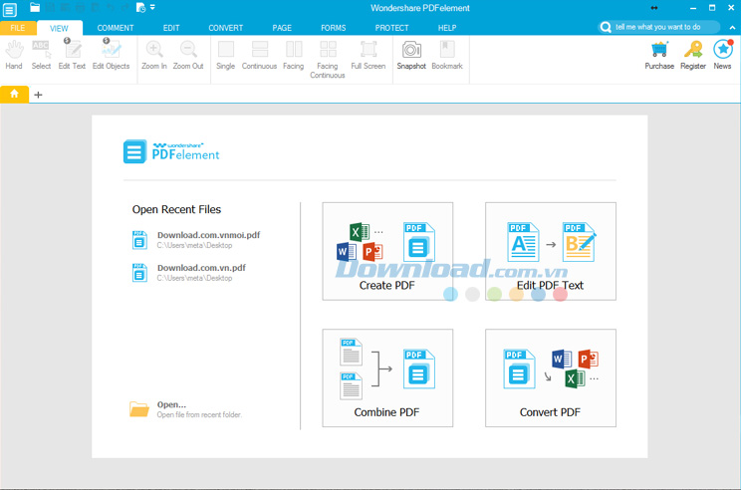741x490 pixels.
Task: Choose the Edit Text tool
Action: [x=72, y=56]
